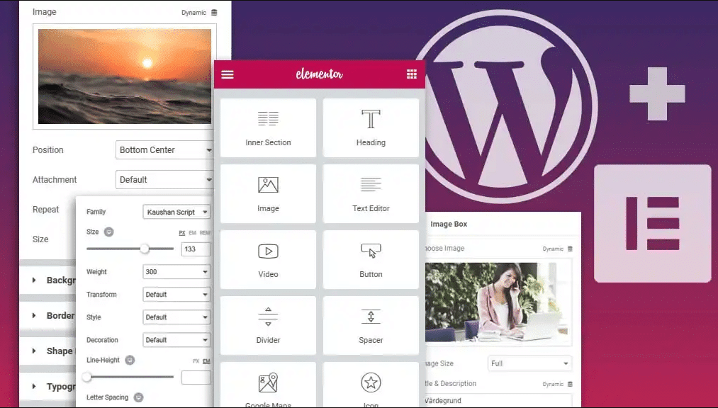The height and width of the screenshot is (408, 718).
Task: Select the Video widget
Action: 268,259
